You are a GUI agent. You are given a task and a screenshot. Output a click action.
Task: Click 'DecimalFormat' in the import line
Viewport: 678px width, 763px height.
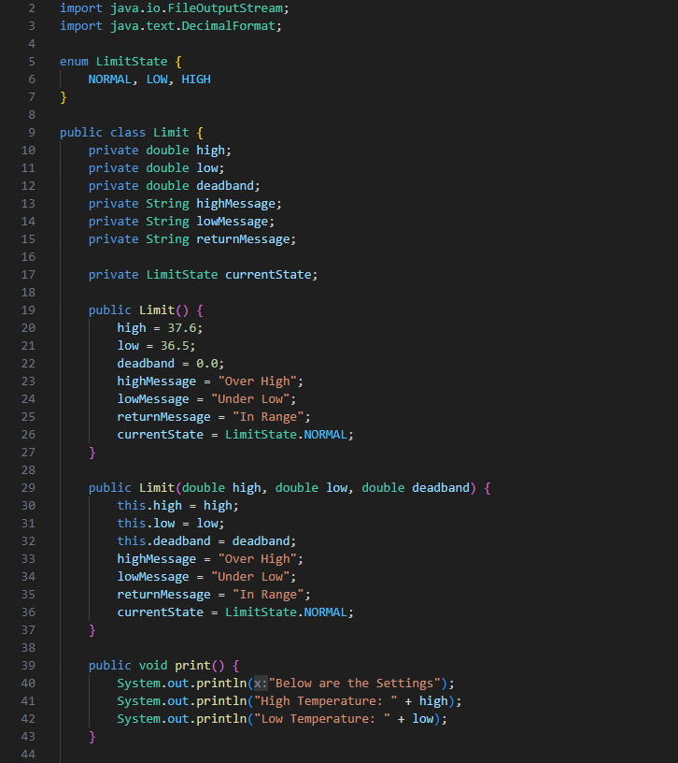229,26
